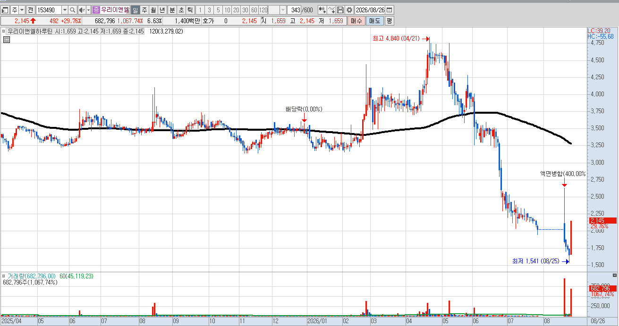Click the window layout icon at toolbar start

coord(5,10)
